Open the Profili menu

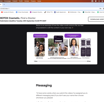[x=21, y=1]
